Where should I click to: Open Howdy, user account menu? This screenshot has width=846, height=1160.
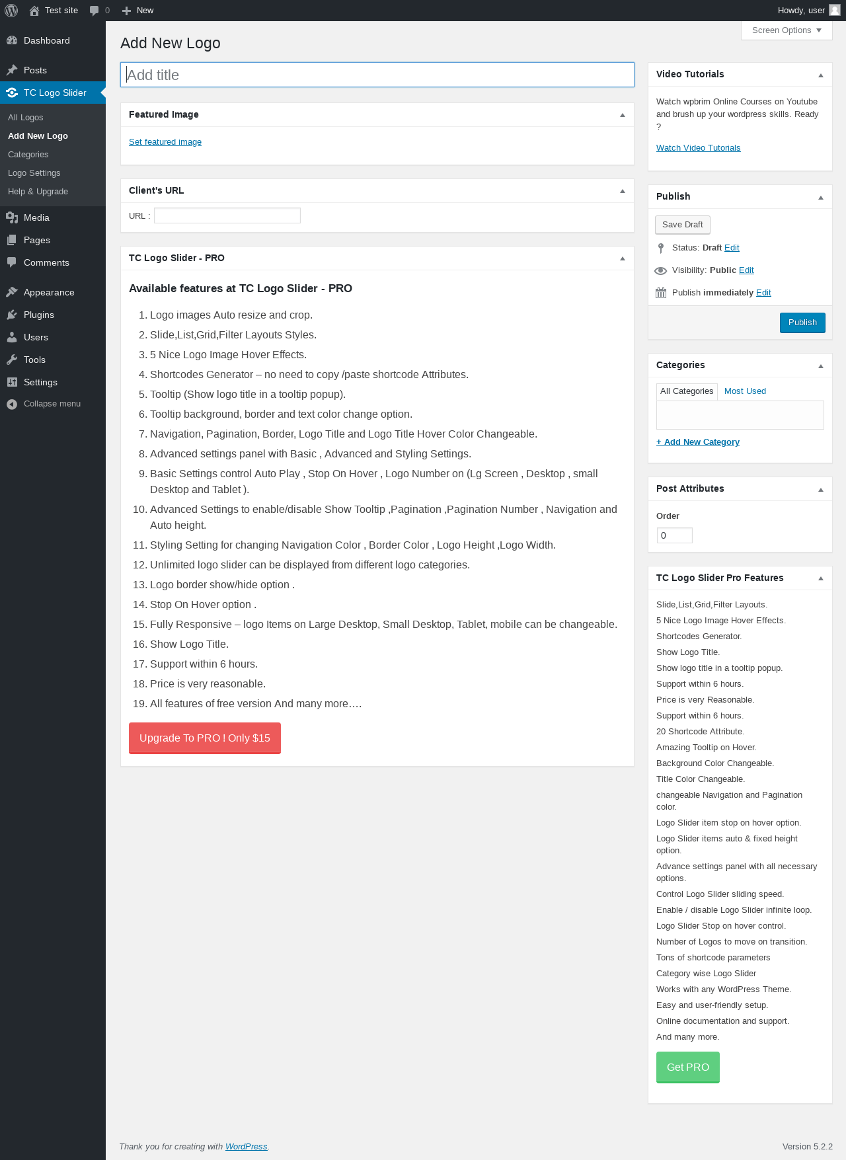[x=808, y=11]
